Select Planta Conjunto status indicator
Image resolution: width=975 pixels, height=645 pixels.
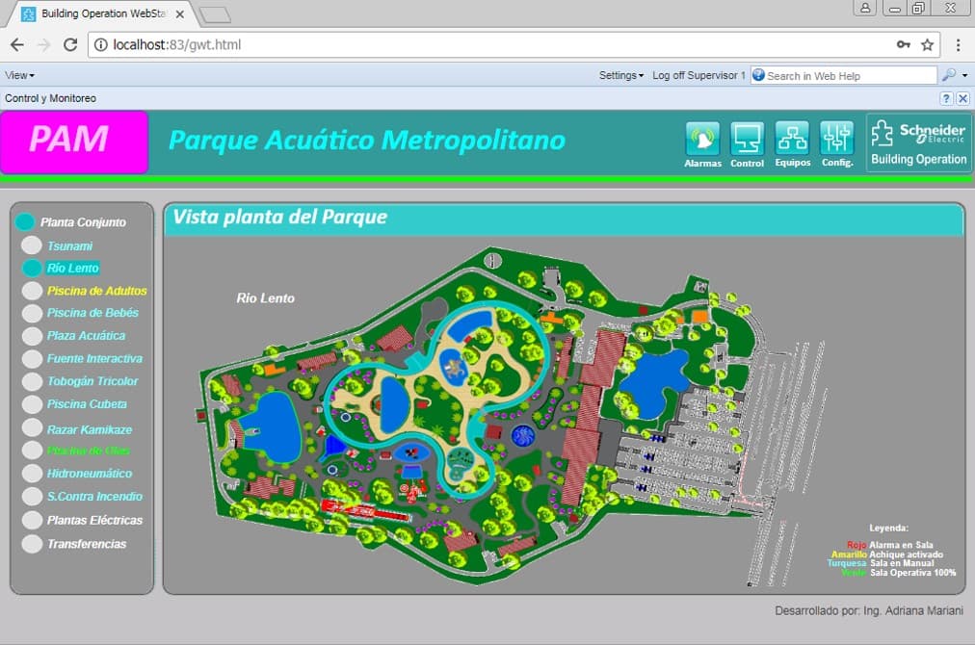click(x=26, y=221)
